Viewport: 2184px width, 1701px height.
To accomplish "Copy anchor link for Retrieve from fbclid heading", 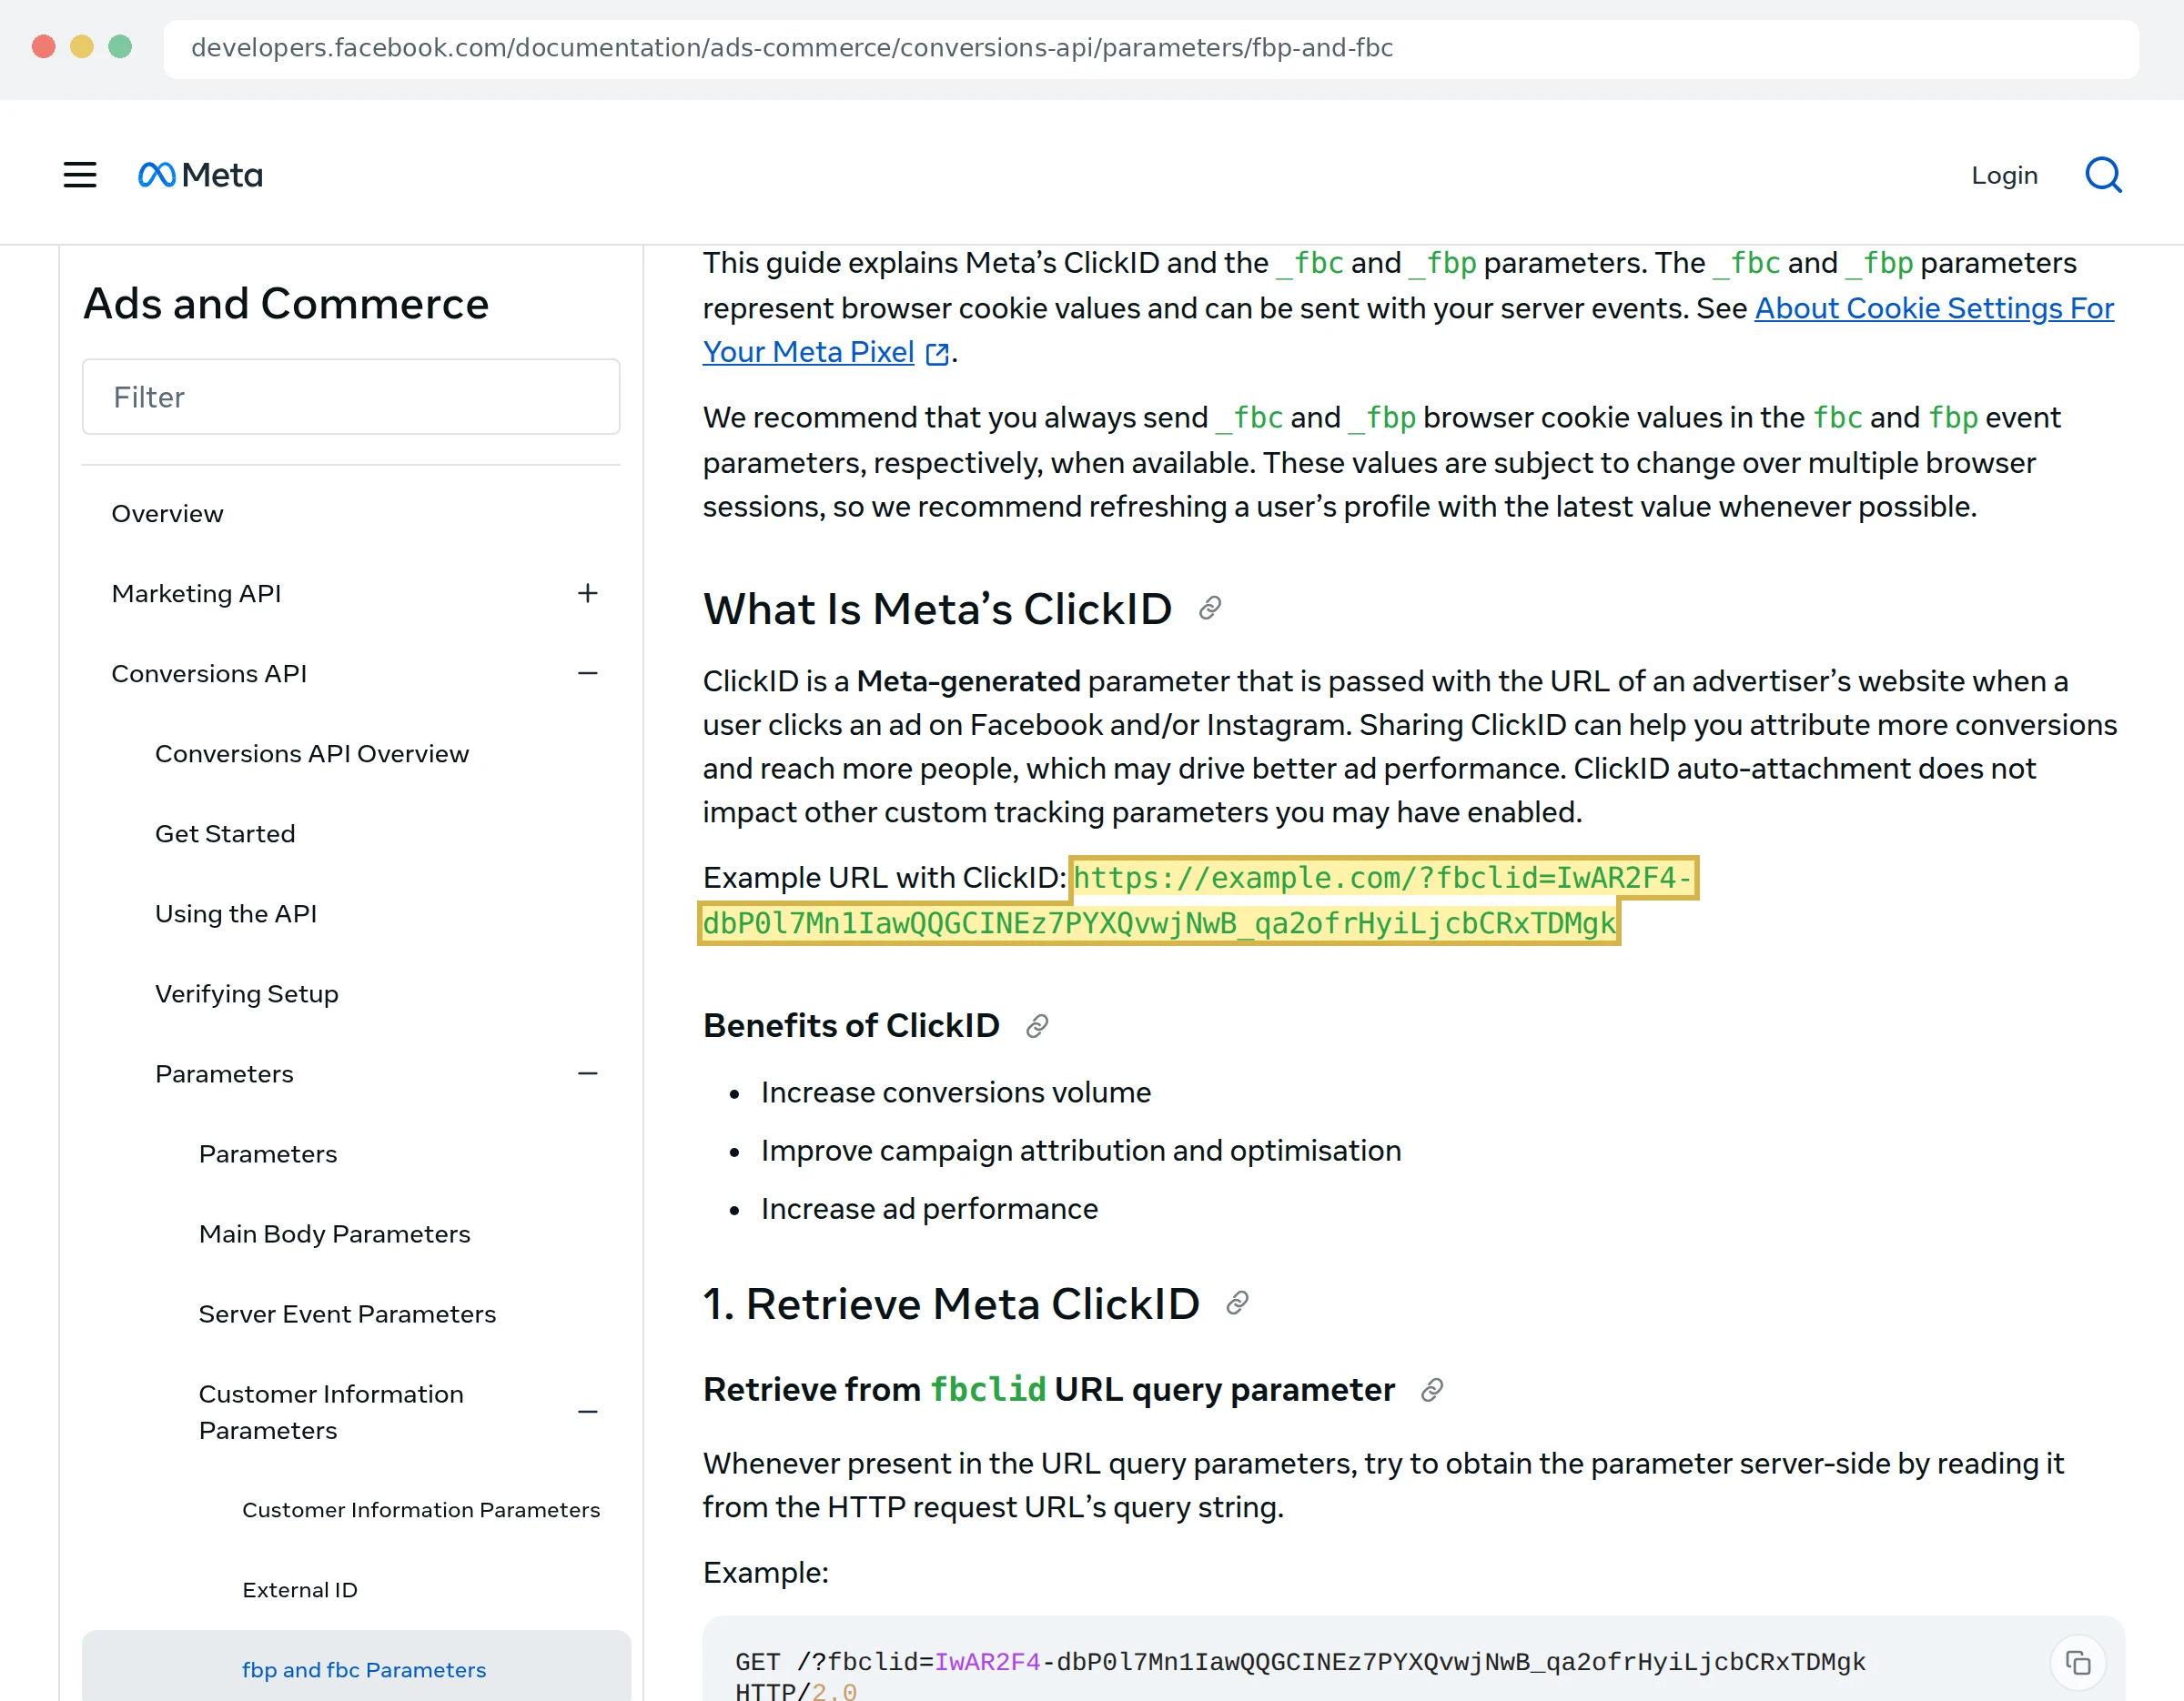I will tap(1432, 1390).
